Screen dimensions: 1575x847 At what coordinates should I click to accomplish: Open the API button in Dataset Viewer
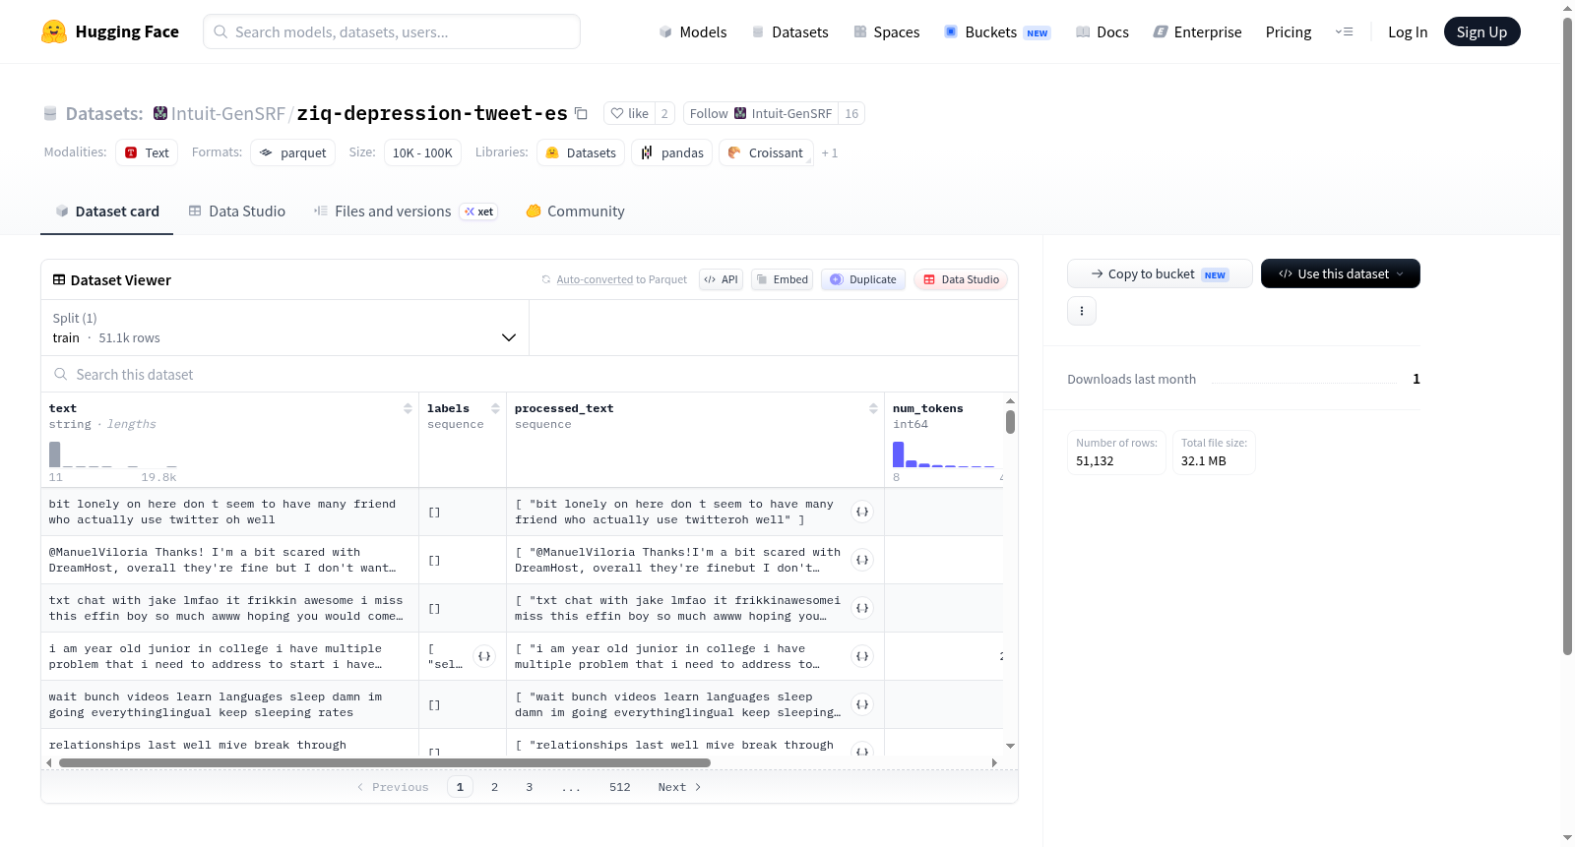[x=721, y=279]
